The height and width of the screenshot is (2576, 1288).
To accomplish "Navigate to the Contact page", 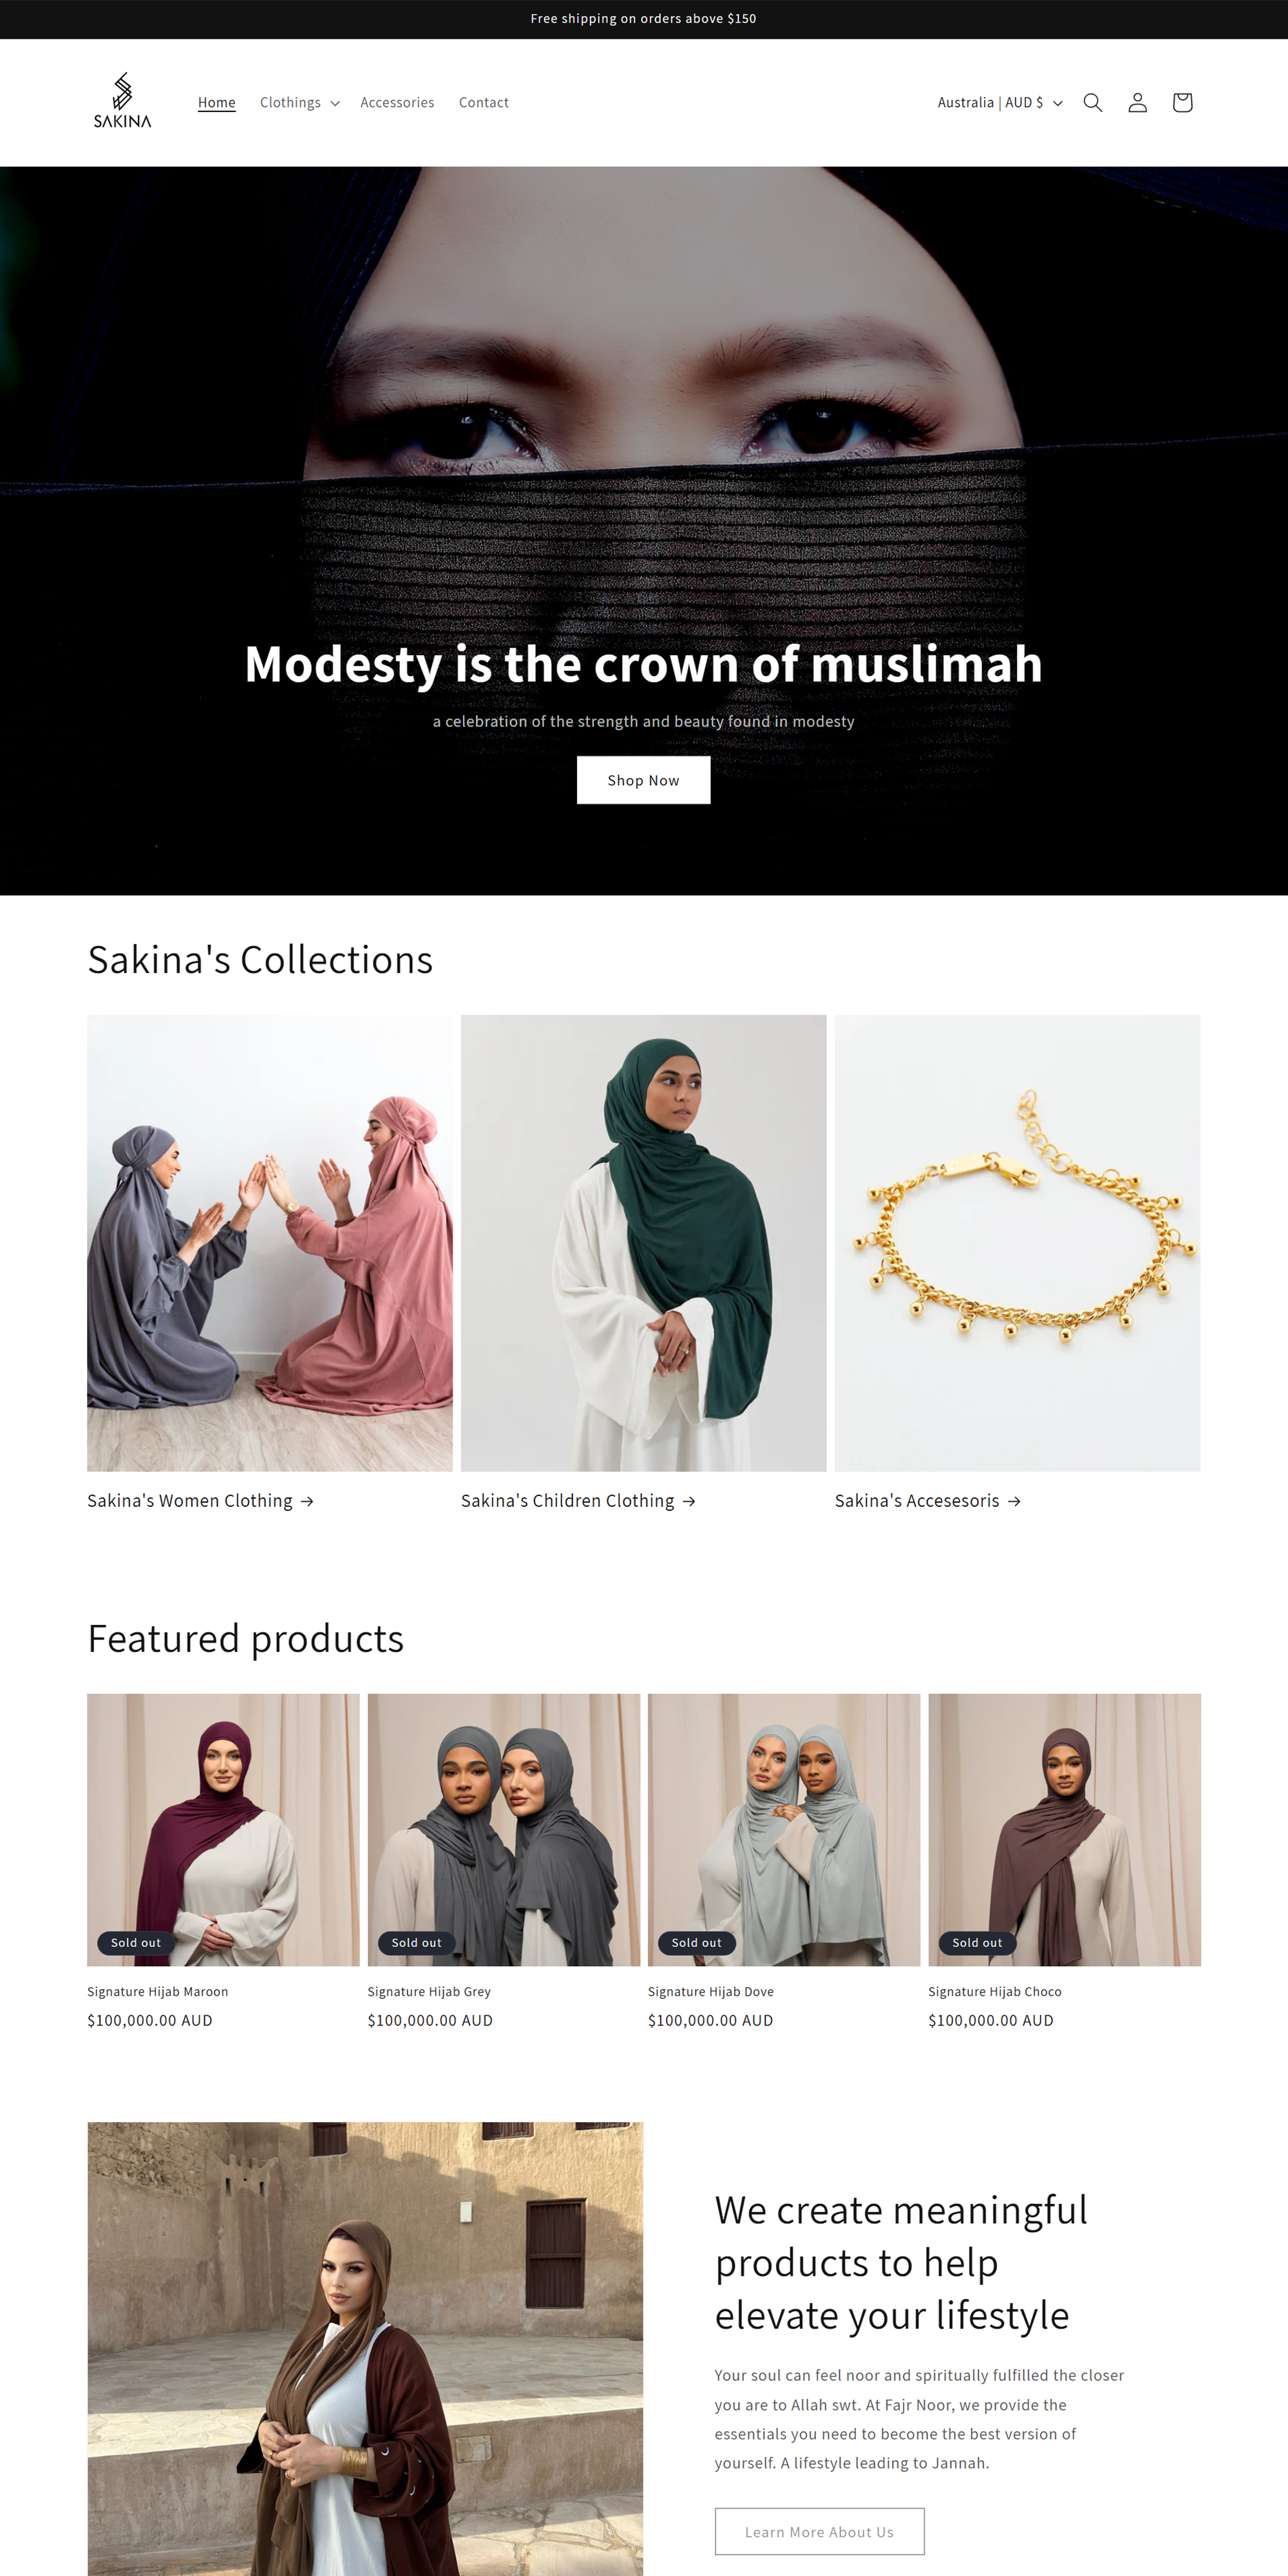I will point(484,103).
